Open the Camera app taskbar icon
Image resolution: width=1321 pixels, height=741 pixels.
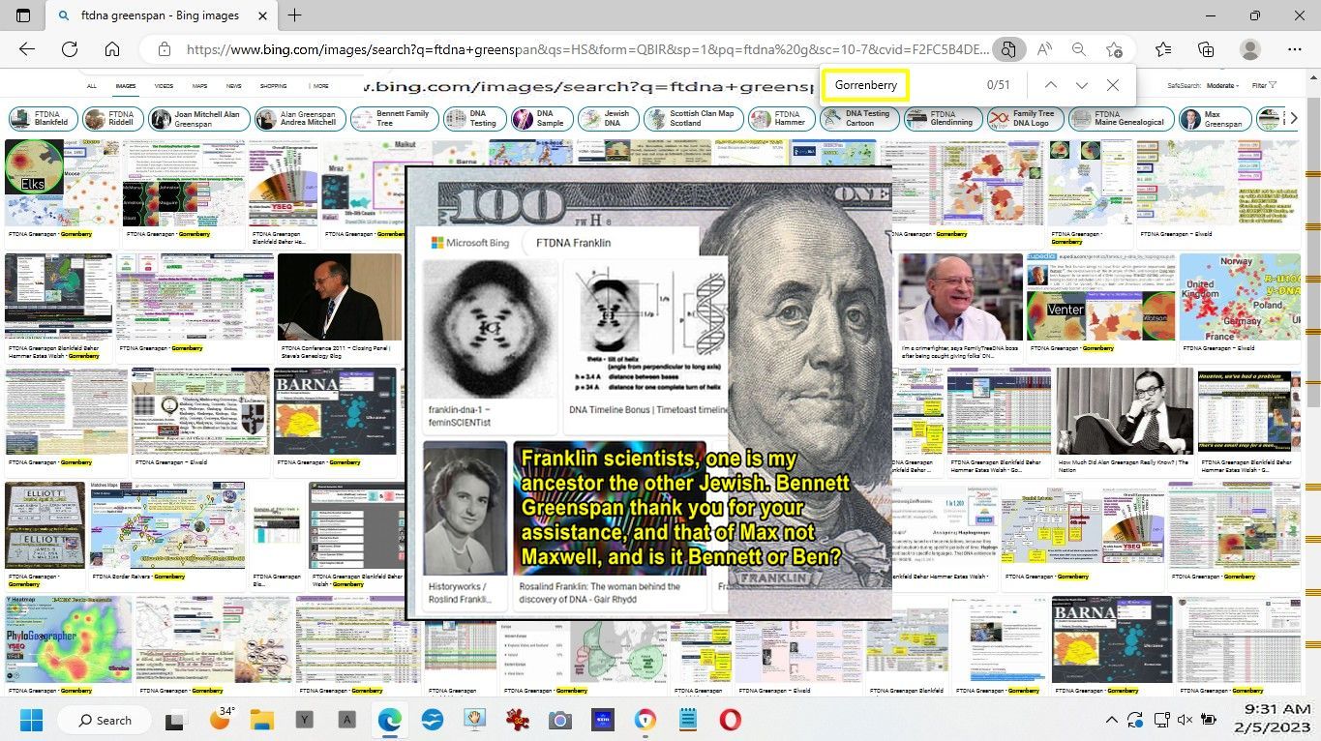pos(559,720)
